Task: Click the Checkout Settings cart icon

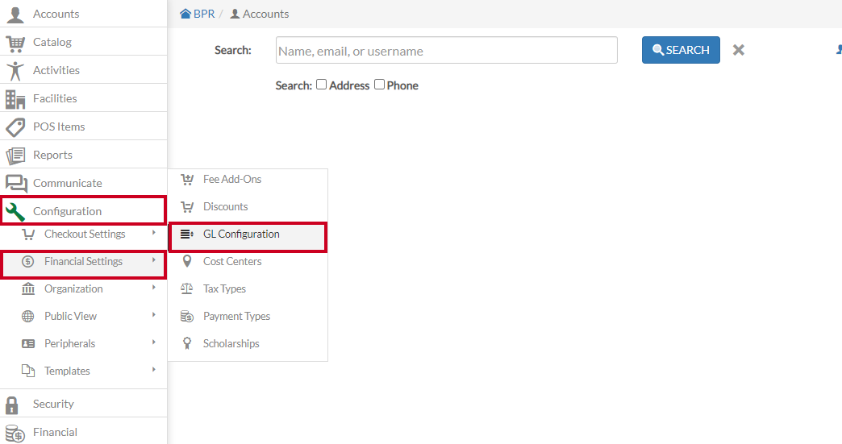Action: (x=28, y=234)
